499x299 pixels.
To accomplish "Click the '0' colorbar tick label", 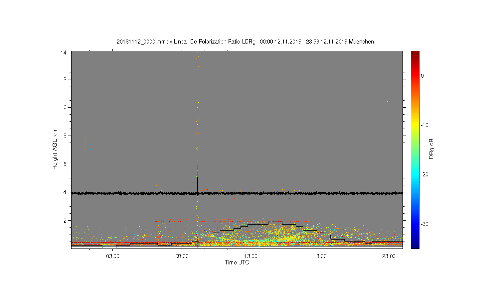I will coord(422,76).
